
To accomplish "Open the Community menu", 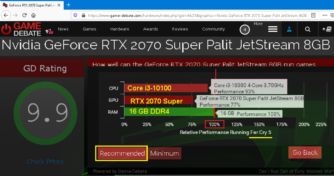I will click(213, 29).
